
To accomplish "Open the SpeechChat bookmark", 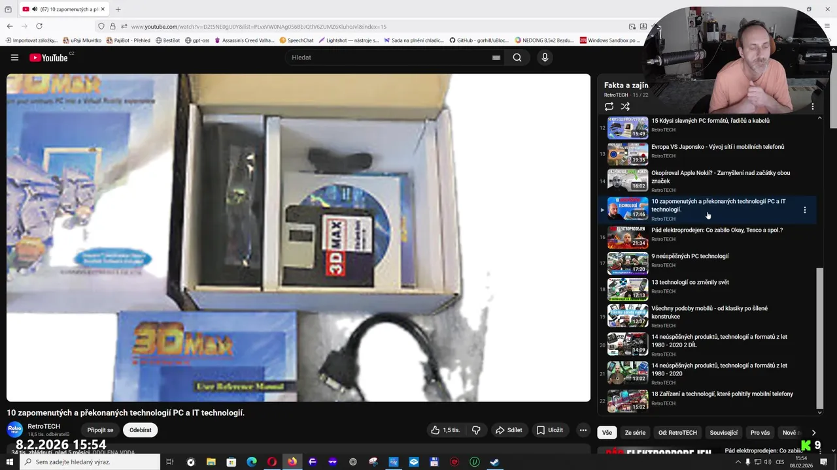I will (296, 40).
